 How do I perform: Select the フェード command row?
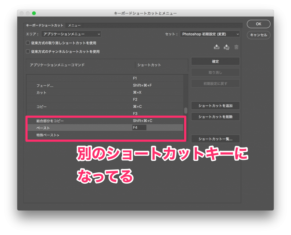(x=45, y=85)
